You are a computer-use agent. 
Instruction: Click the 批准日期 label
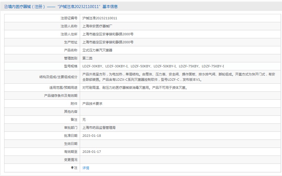click(71, 136)
